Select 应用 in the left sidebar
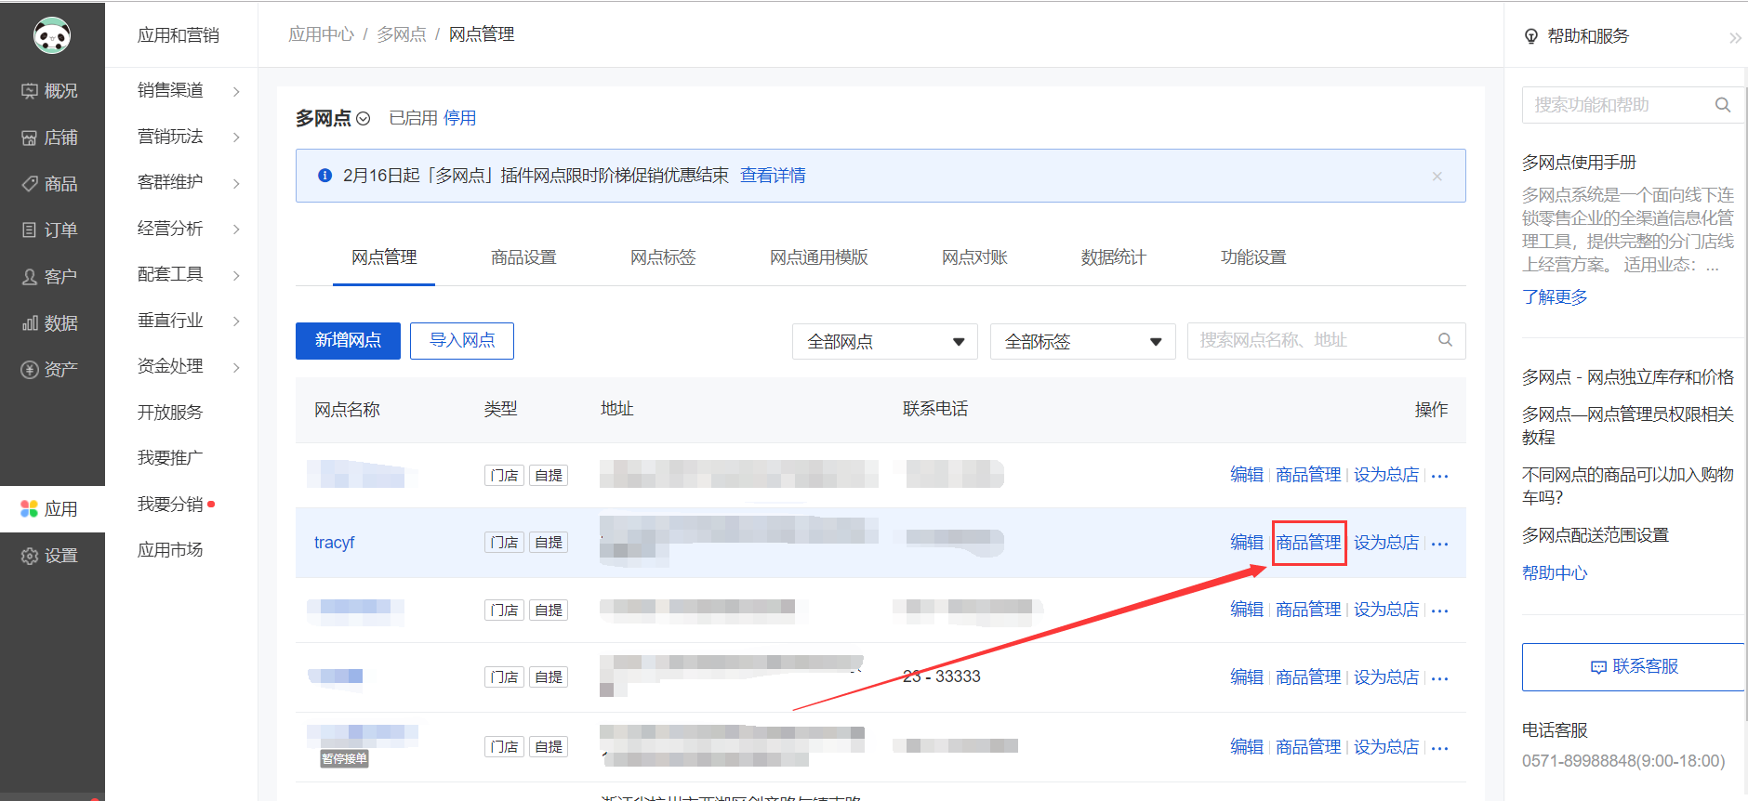This screenshot has width=1748, height=801. click(x=52, y=509)
